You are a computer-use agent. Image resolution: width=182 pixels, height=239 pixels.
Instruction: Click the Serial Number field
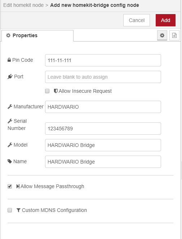coord(103,129)
